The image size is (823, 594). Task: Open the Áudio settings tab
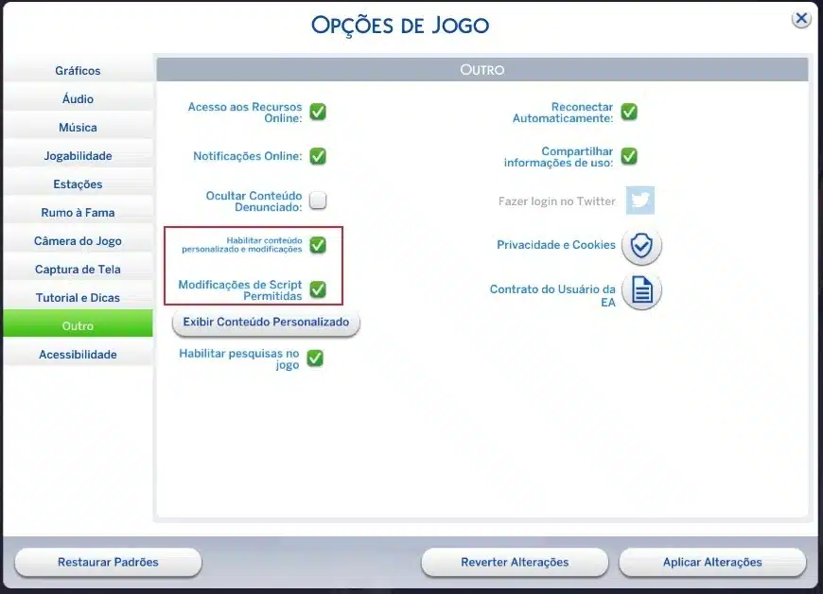point(77,98)
